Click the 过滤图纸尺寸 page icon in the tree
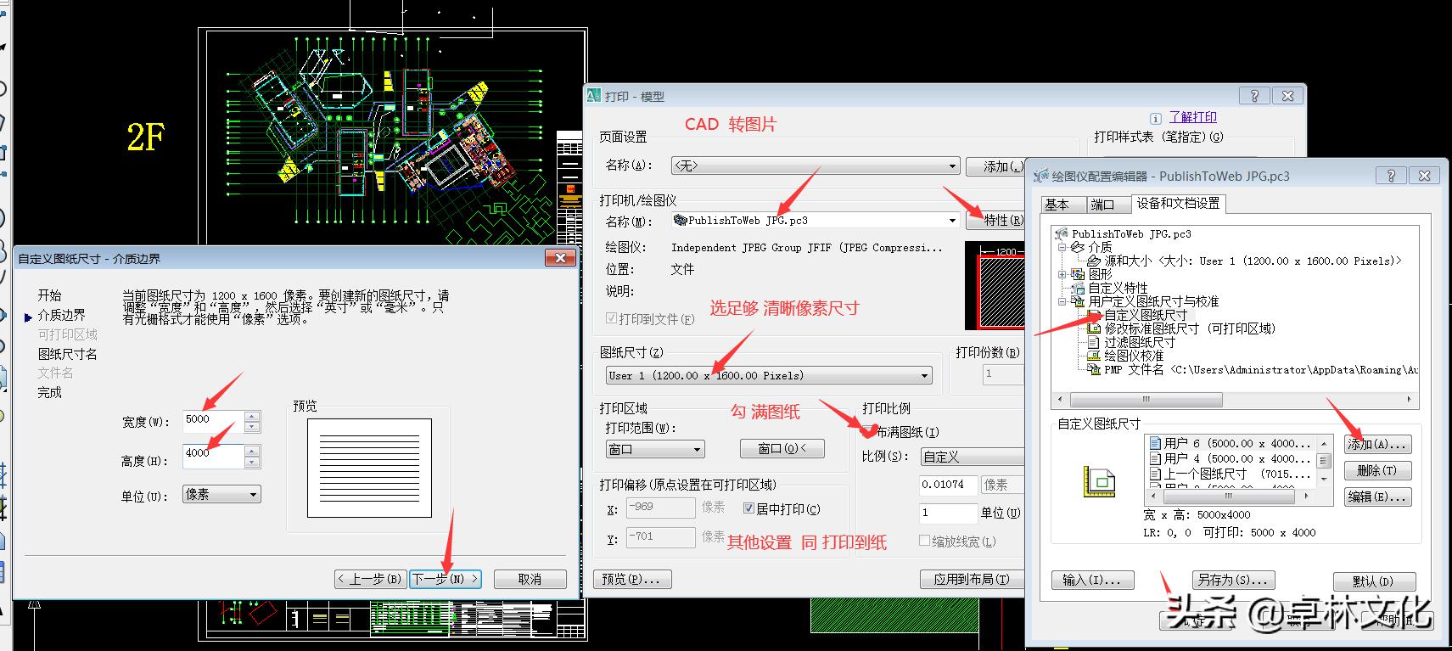1452x651 pixels. (x=1095, y=342)
